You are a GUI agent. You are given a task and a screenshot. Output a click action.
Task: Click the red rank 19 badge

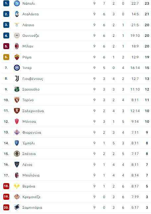6,197
